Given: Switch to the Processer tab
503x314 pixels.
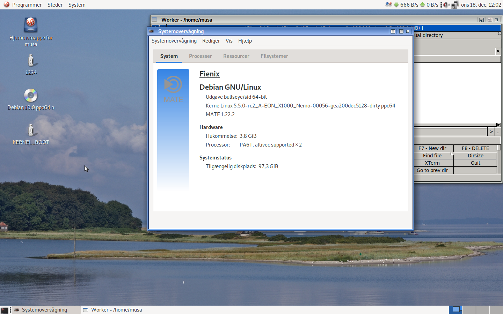Looking at the screenshot, I should point(201,56).
